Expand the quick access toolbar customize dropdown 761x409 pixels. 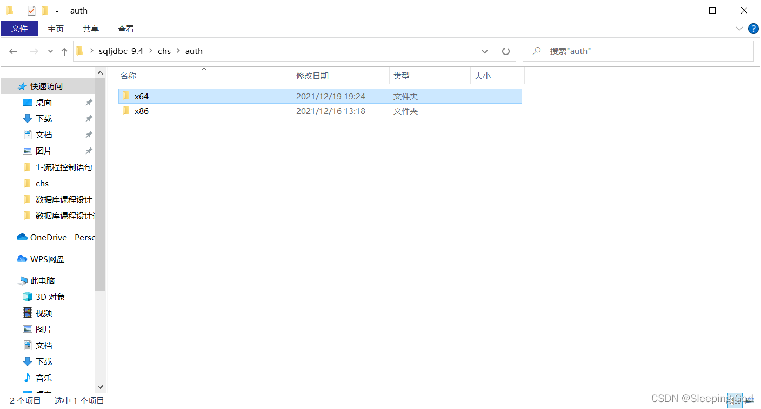click(x=56, y=10)
